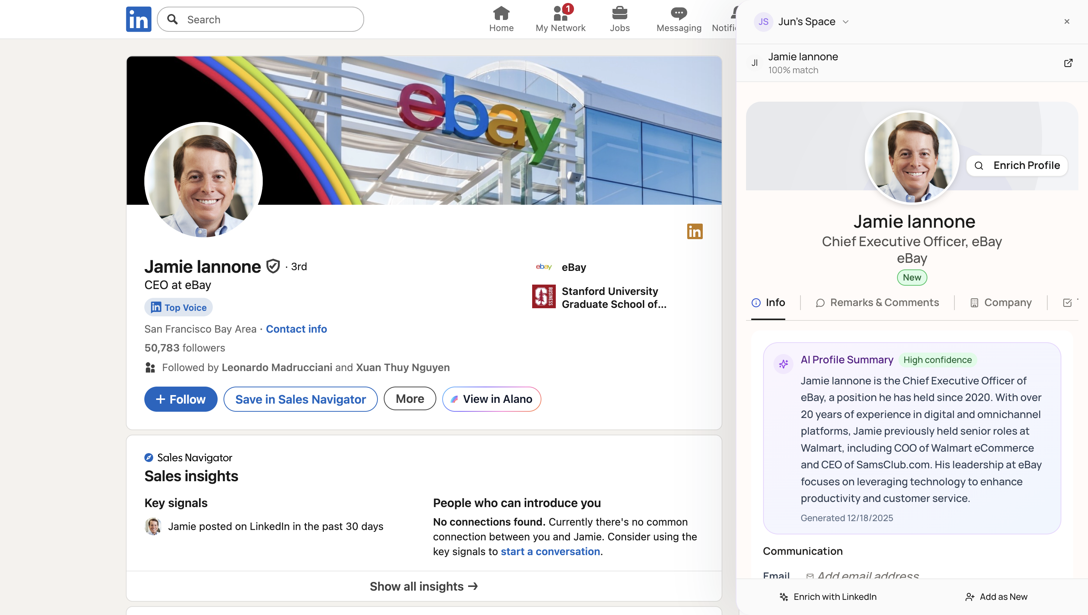The height and width of the screenshot is (615, 1088).
Task: Click Show all insights link
Action: (x=424, y=586)
